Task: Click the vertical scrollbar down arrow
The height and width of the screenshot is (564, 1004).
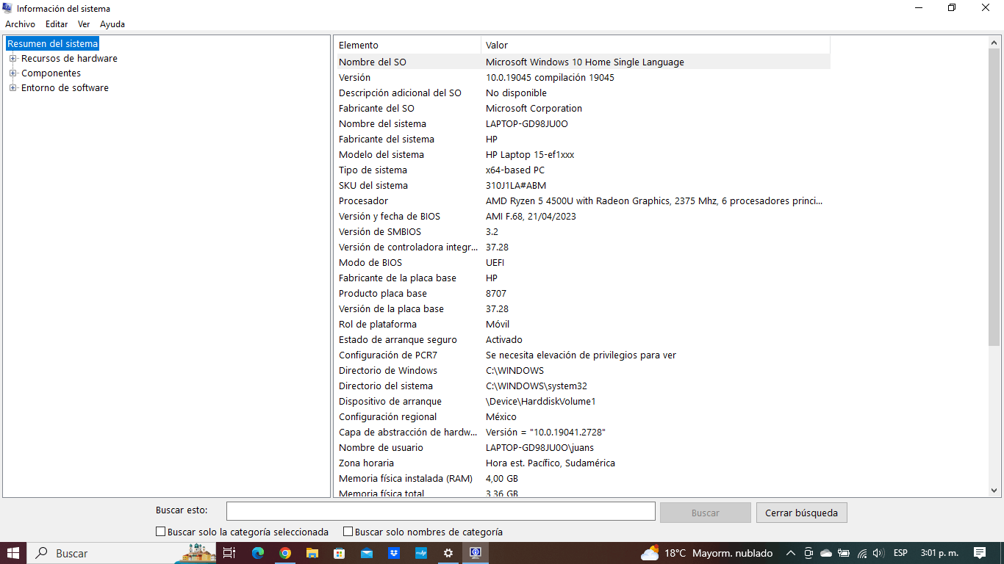Action: point(994,491)
